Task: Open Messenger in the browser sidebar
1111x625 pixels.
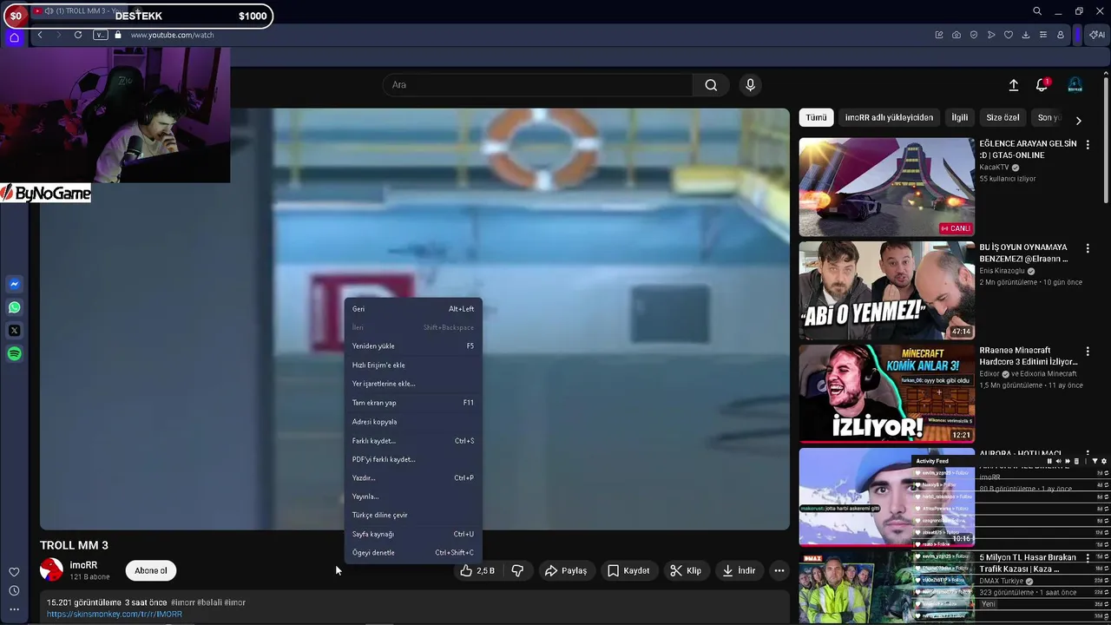Action: pyautogui.click(x=15, y=285)
